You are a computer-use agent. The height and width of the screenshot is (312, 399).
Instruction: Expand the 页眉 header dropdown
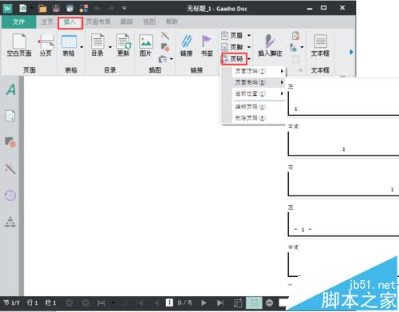249,35
